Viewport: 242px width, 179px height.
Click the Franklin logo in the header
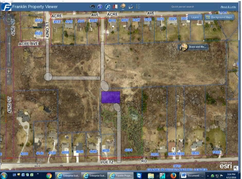click(x=6, y=7)
